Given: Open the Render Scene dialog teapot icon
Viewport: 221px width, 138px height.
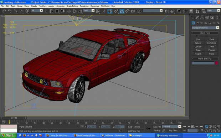Looking at the screenshot, I should tap(204, 11).
